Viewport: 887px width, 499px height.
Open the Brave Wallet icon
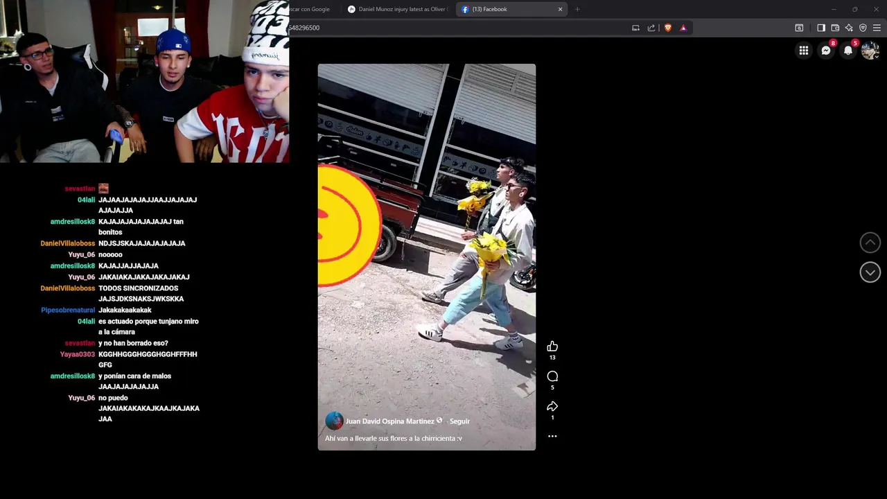point(835,28)
